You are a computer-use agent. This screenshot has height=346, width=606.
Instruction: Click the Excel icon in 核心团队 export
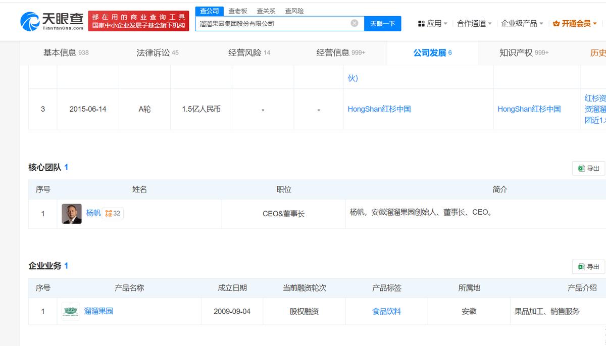click(x=581, y=168)
